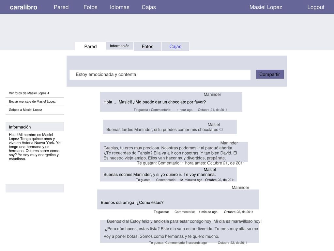This screenshot has width=334, height=251.
Task: Open Pared in the top navigation bar
Action: 61,7
